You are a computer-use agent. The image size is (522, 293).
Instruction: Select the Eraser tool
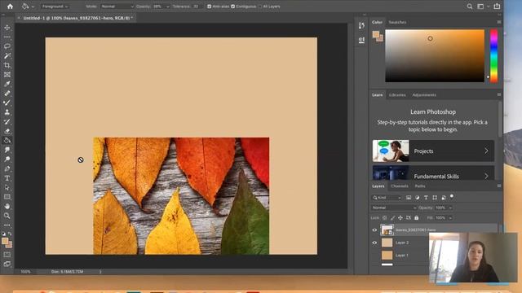coord(7,131)
